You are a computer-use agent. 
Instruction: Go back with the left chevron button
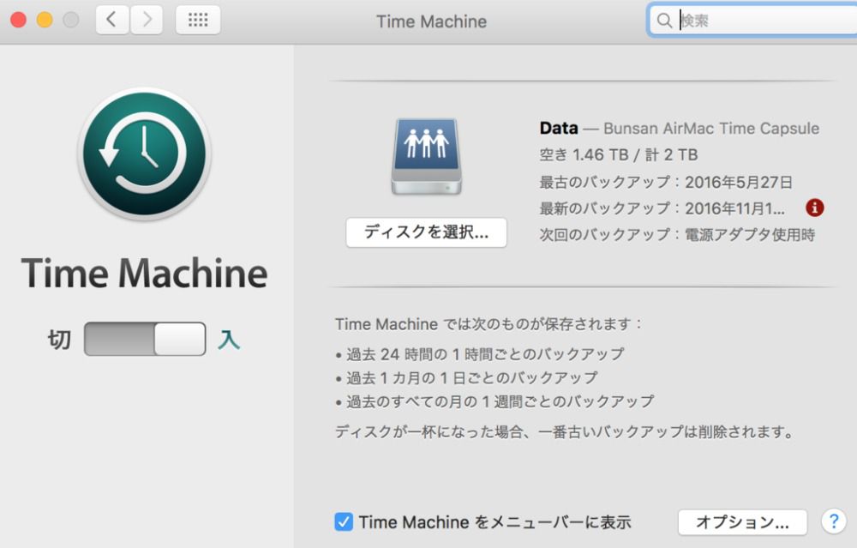coord(112,21)
